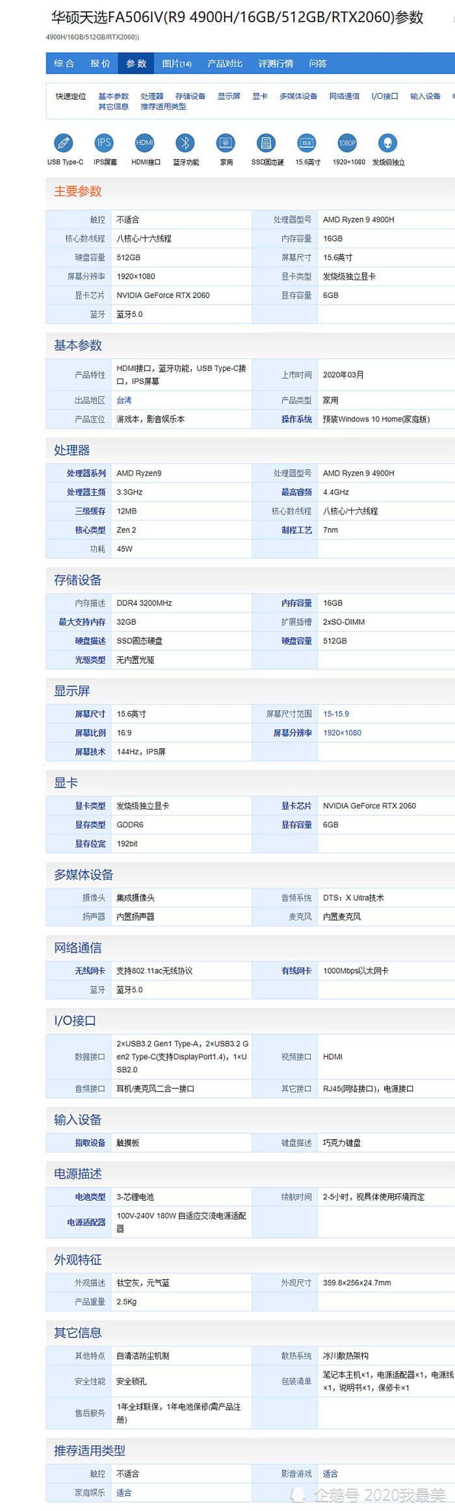Jump to 基本参数 quick link
The image size is (455, 1511).
coord(114,96)
